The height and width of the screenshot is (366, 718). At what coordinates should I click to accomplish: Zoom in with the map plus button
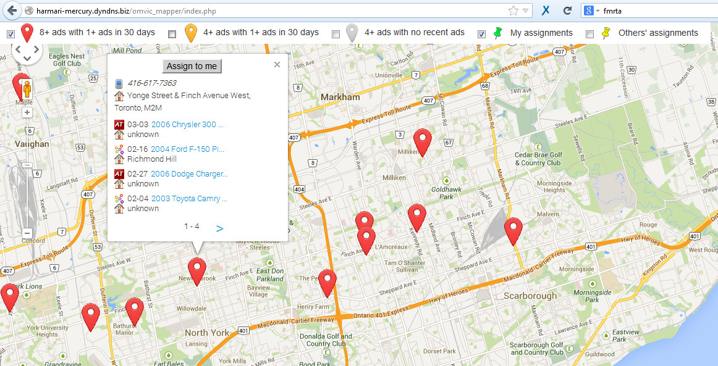click(x=27, y=112)
